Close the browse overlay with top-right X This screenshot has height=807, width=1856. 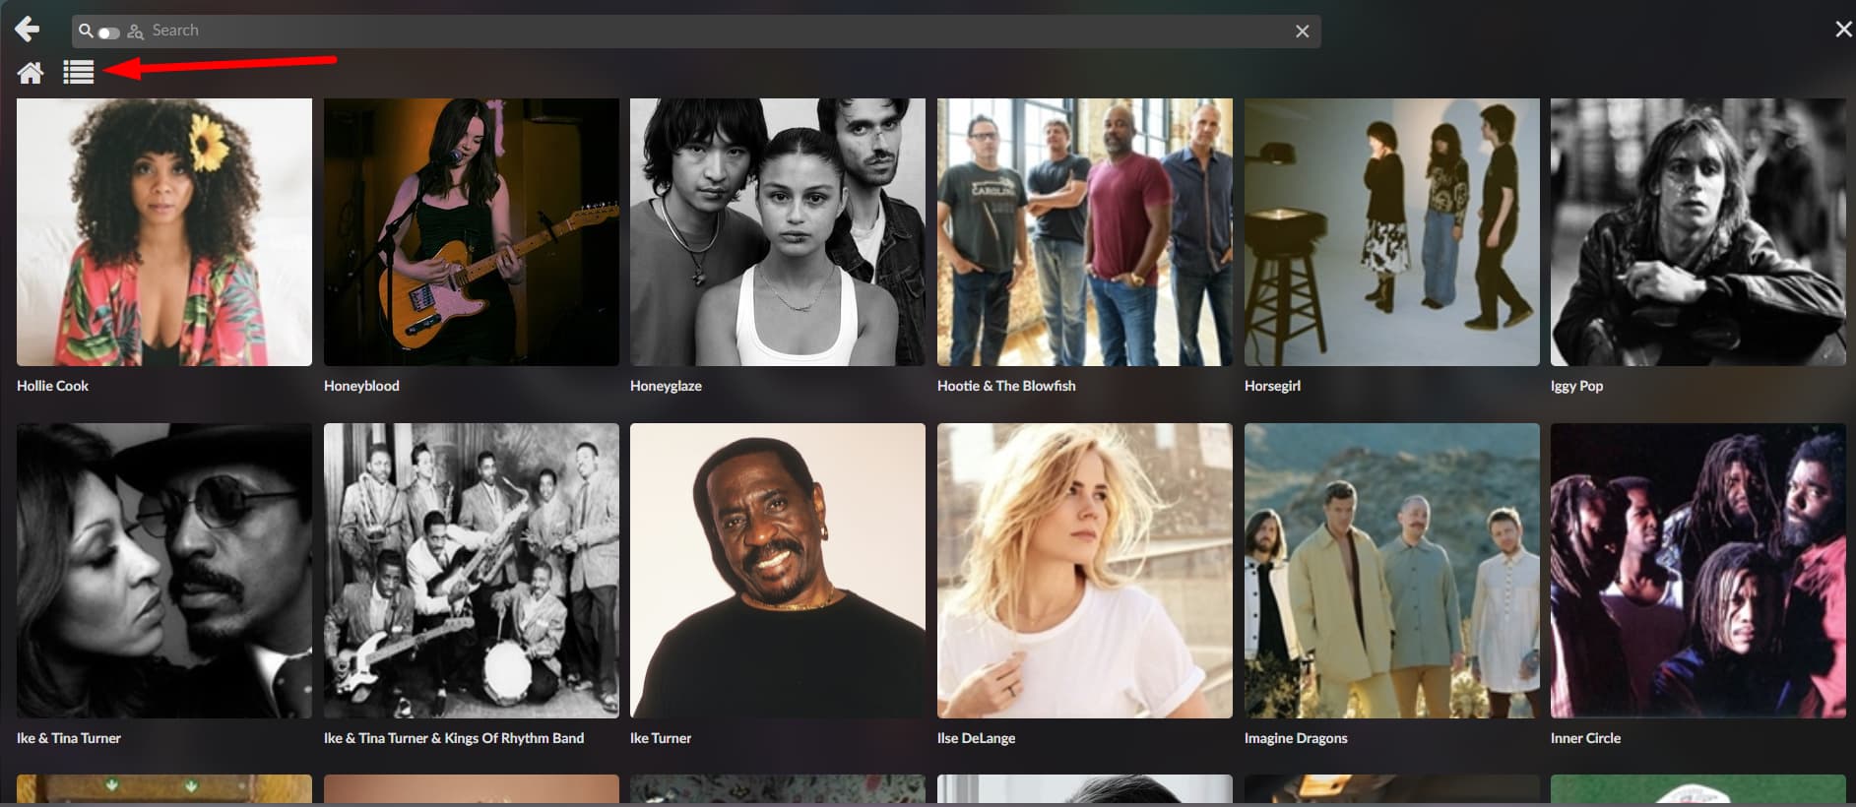(1843, 30)
